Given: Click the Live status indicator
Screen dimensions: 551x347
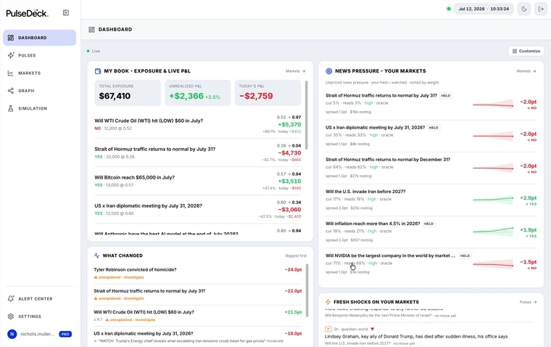Looking at the screenshot, I should [x=94, y=51].
